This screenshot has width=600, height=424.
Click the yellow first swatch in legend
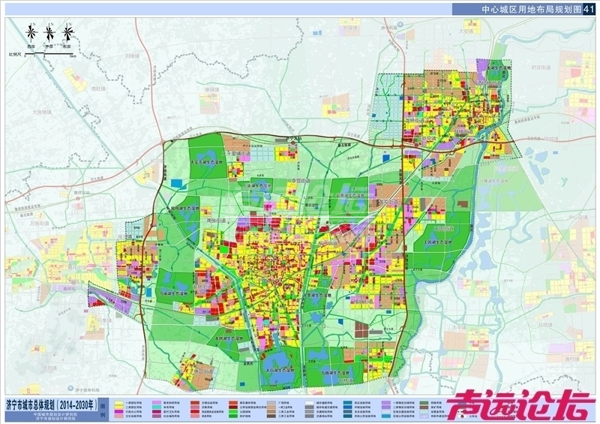point(119,402)
